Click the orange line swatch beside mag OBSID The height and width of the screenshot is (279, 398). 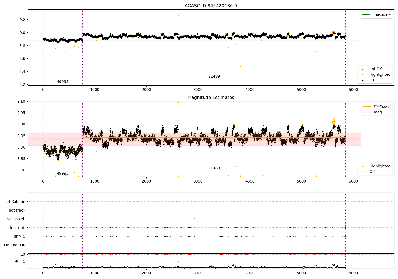click(367, 106)
